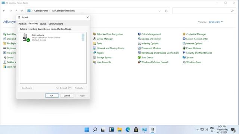Open the notification center icon
The width and height of the screenshot is (239, 134).
click(x=233, y=130)
